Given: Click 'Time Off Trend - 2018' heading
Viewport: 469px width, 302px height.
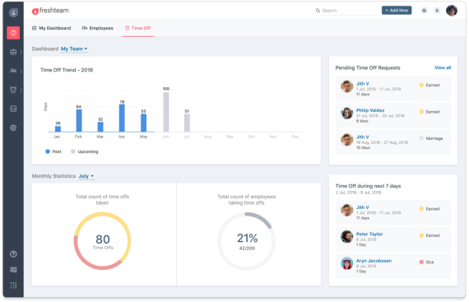Looking at the screenshot, I should (67, 70).
